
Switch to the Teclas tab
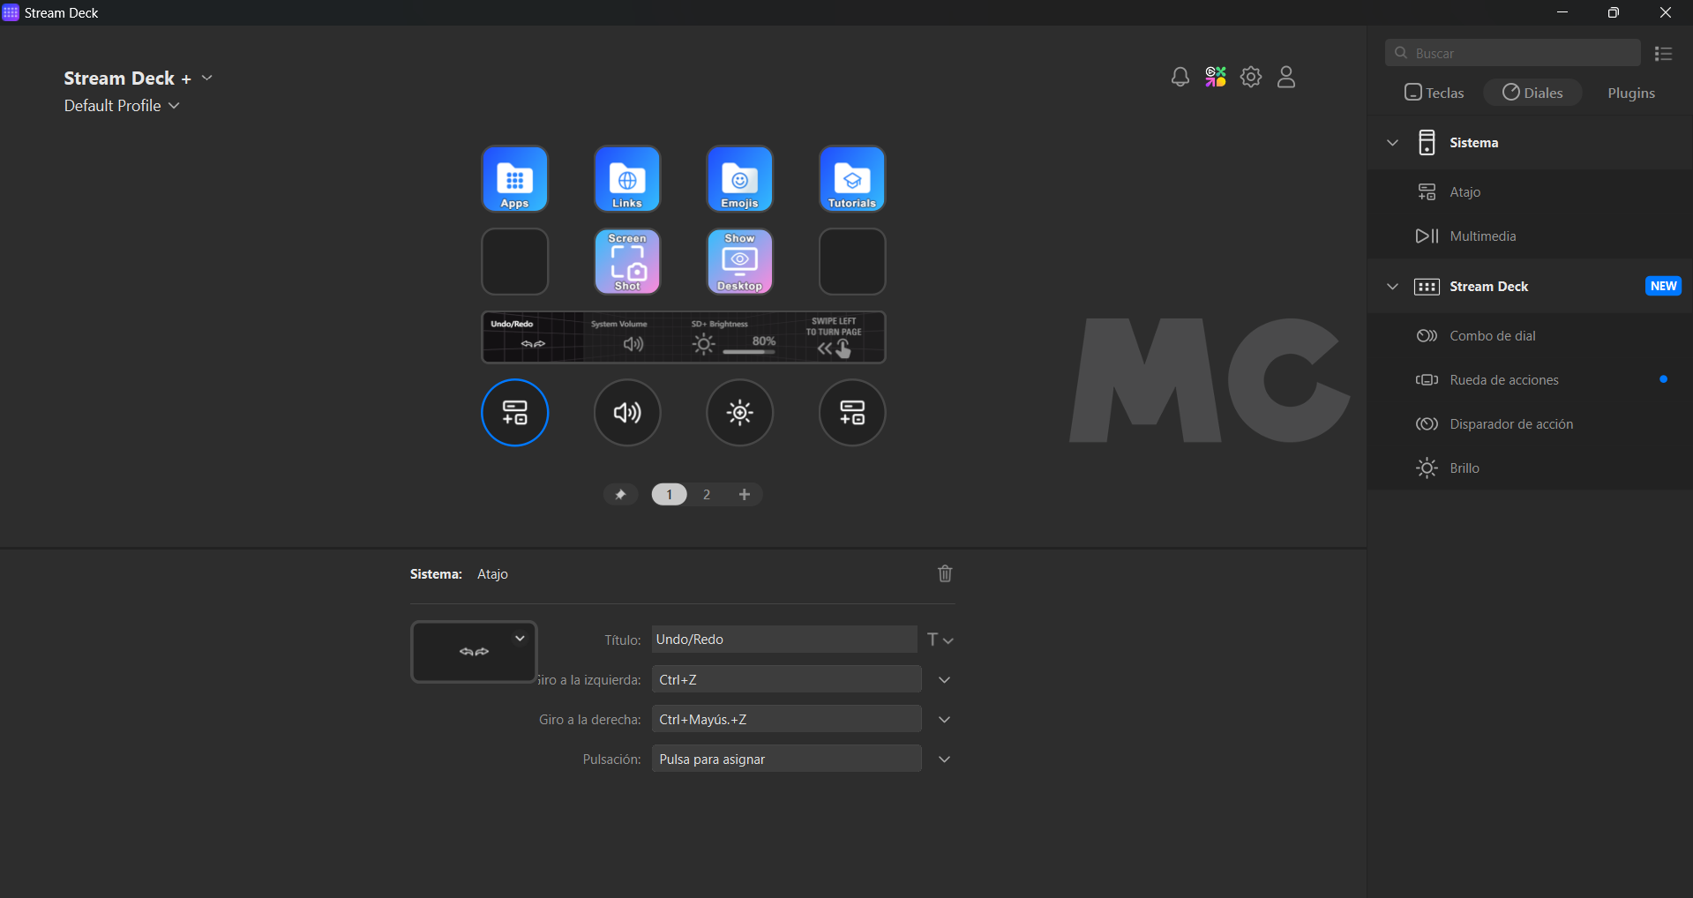coord(1434,93)
